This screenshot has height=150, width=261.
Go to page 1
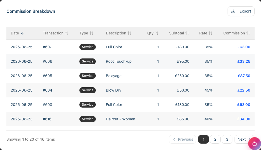pyautogui.click(x=204, y=139)
